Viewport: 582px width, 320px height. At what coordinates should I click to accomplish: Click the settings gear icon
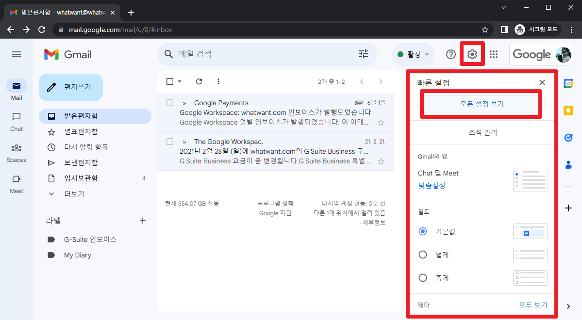click(x=472, y=54)
